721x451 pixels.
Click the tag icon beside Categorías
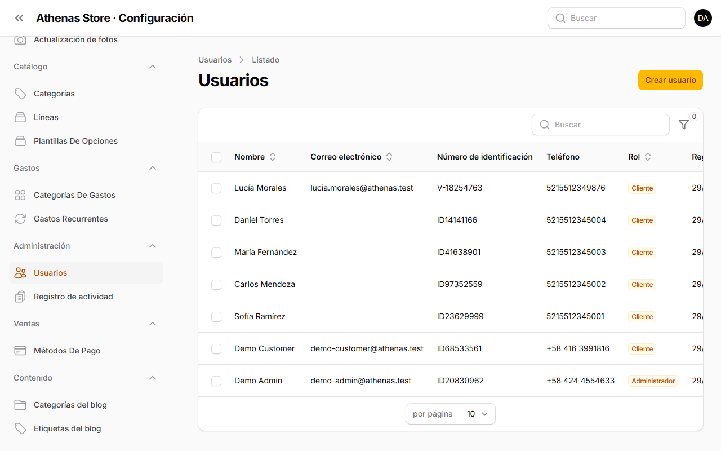pos(20,94)
